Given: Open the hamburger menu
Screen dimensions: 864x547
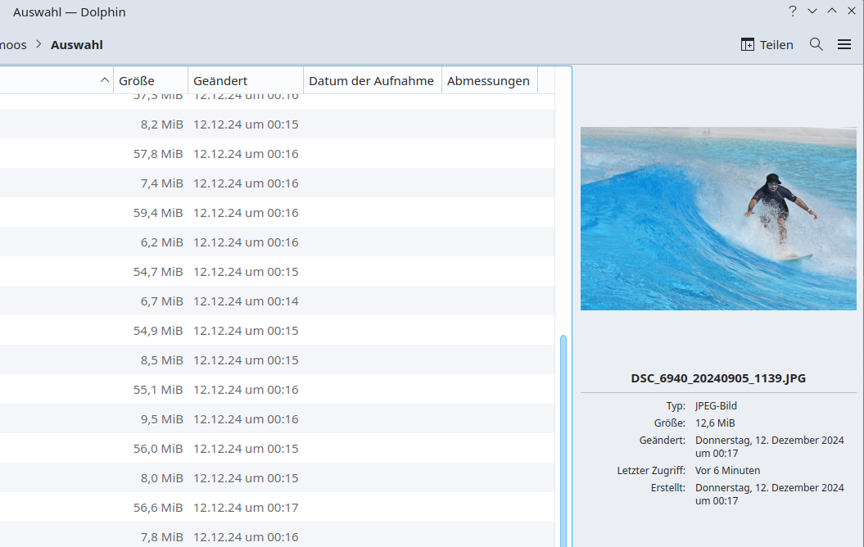Looking at the screenshot, I should (844, 44).
